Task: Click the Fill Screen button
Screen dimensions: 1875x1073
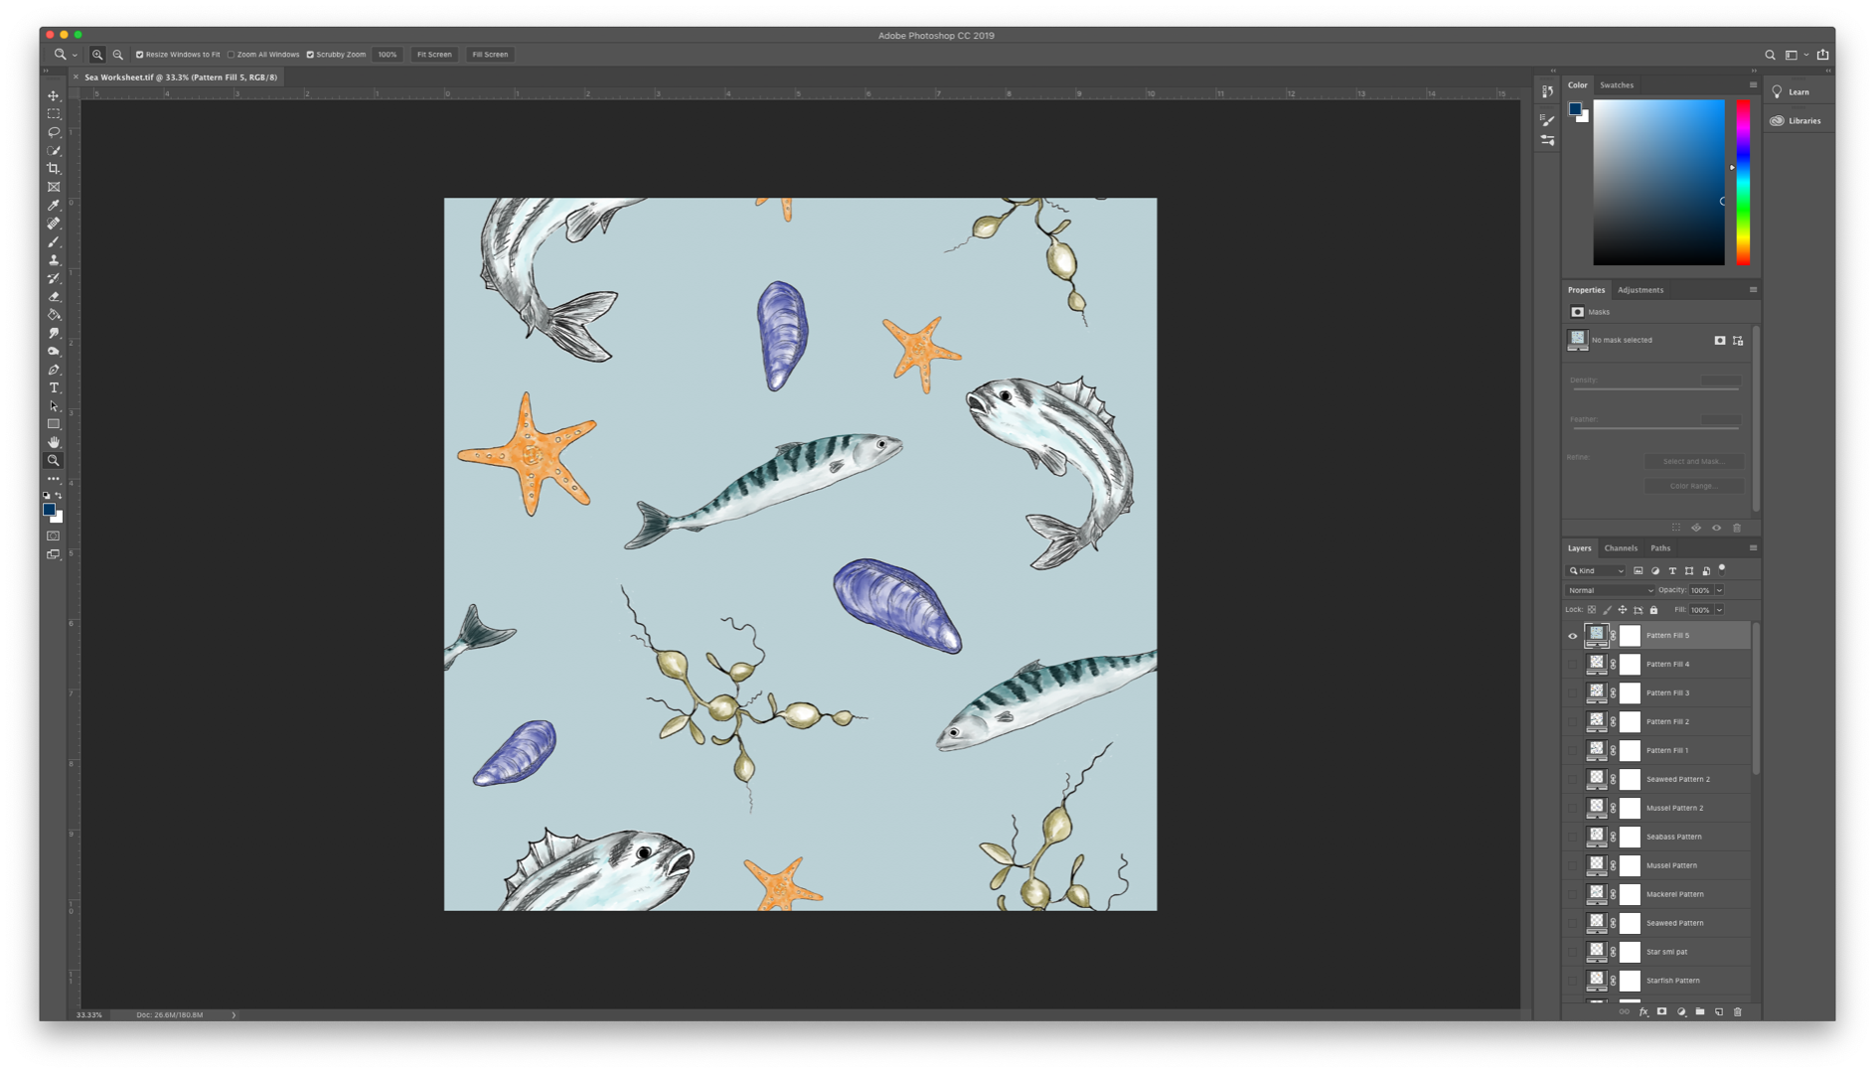Action: (x=490, y=55)
